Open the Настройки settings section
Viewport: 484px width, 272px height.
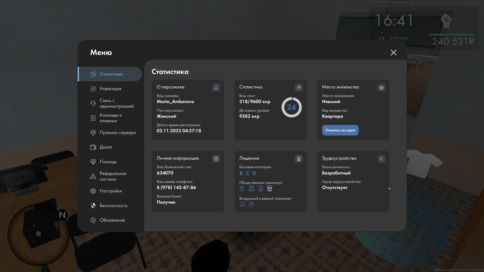click(x=110, y=191)
